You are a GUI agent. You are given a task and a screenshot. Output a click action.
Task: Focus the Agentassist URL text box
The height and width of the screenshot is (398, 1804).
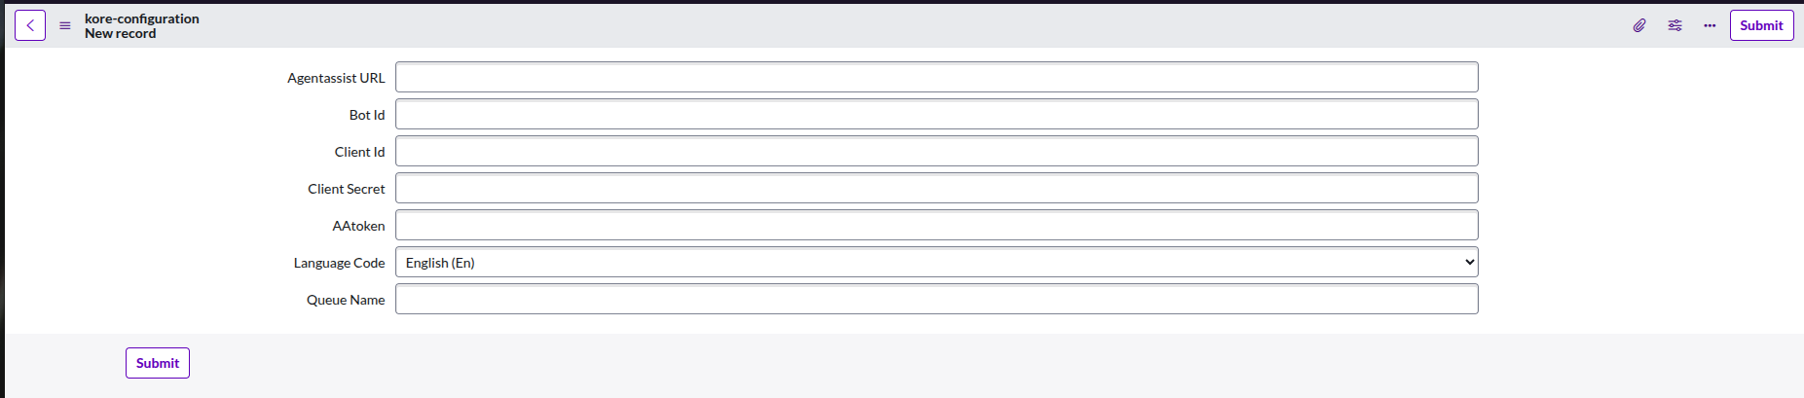936,78
